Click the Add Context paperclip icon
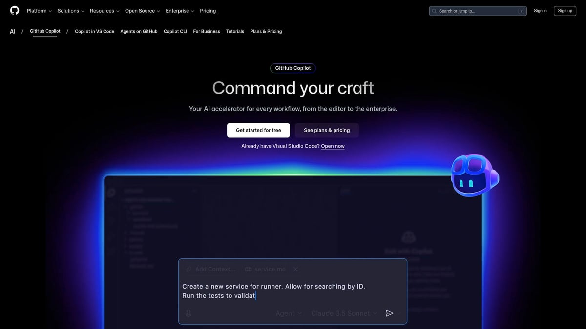The height and width of the screenshot is (329, 586). [x=188, y=269]
